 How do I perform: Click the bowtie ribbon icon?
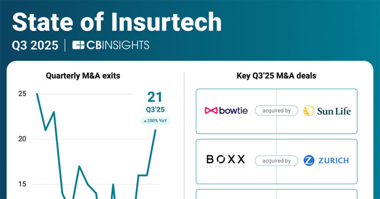tap(212, 110)
